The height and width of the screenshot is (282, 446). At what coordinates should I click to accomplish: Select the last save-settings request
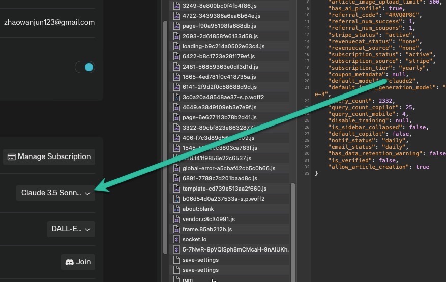[200, 270]
